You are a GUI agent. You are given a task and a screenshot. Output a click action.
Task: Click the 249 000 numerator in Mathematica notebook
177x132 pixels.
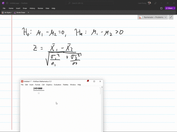(x=38, y=88)
